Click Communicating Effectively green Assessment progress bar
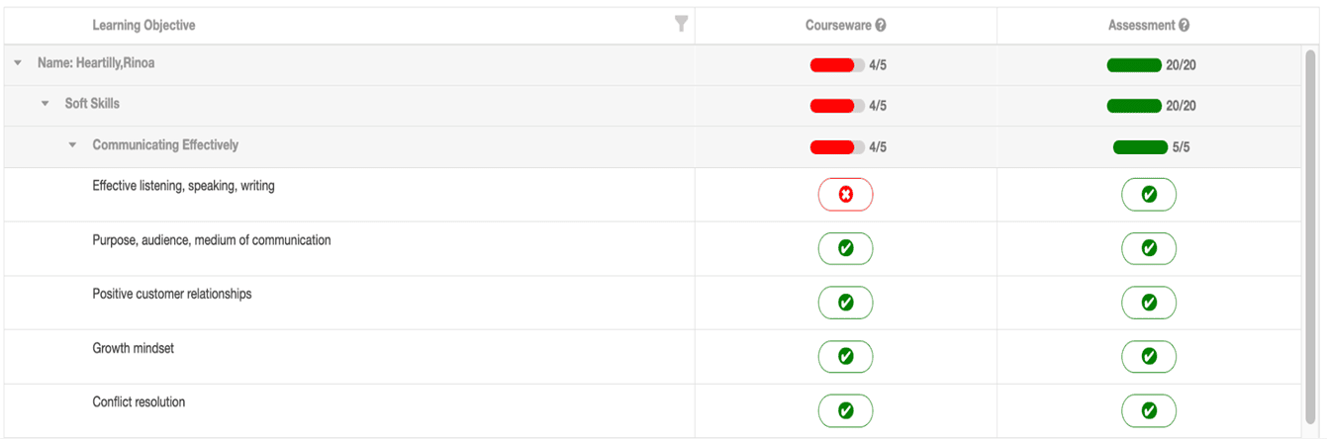 [1140, 147]
